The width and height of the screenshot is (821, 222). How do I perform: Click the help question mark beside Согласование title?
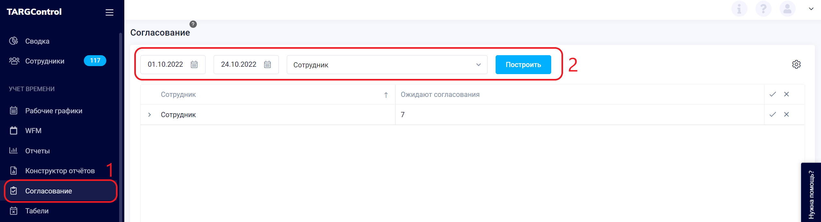click(x=193, y=24)
